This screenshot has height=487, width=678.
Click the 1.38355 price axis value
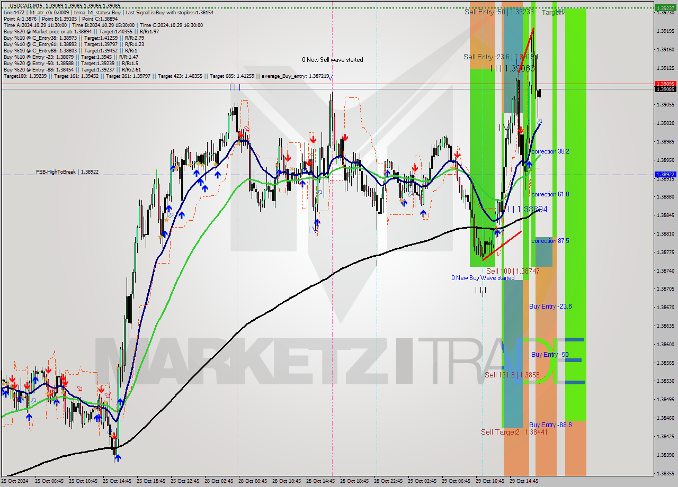665,473
